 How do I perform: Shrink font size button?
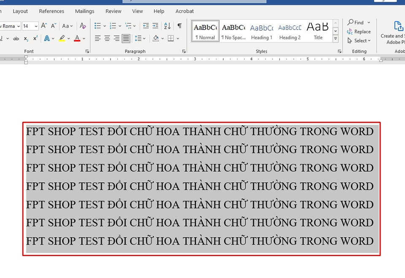coord(54,26)
